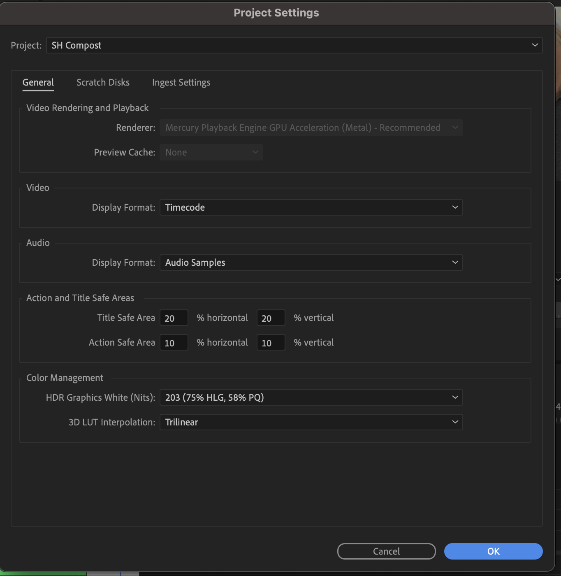The width and height of the screenshot is (561, 576).
Task: Change the Audio Display Format selection
Action: (x=311, y=262)
